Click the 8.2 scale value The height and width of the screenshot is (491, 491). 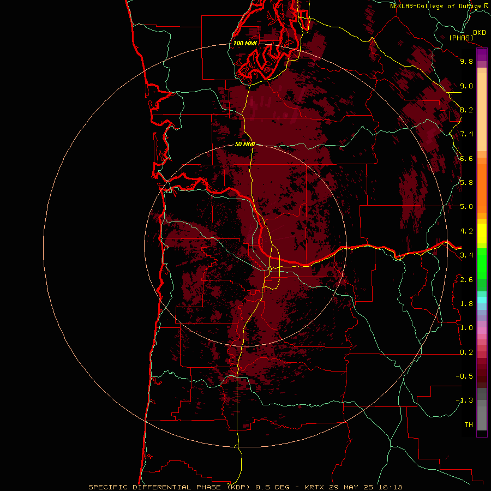466,110
